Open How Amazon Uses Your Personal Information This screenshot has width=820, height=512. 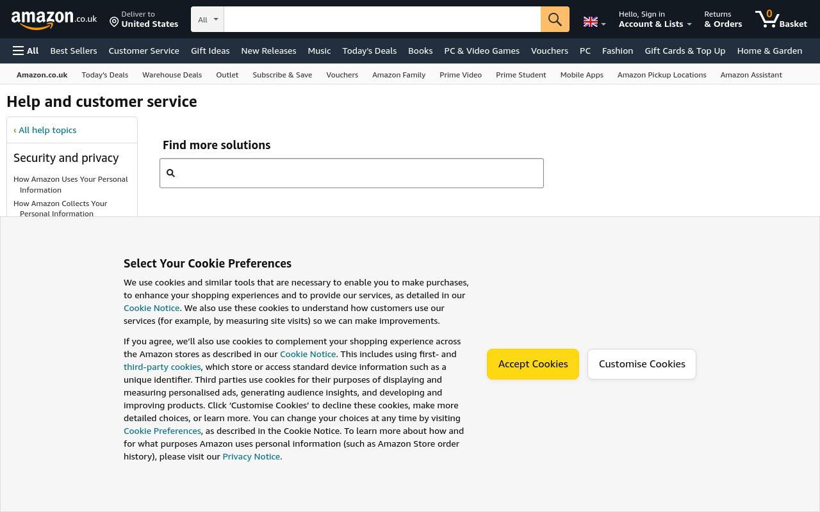70,184
